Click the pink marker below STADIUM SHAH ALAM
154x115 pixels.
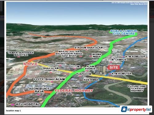coord(86,50)
